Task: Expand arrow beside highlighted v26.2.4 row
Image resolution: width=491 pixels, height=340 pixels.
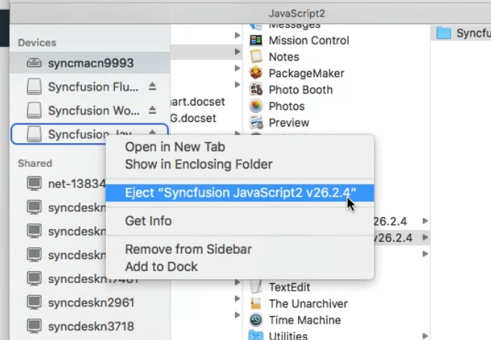Action: pyautogui.click(x=426, y=237)
